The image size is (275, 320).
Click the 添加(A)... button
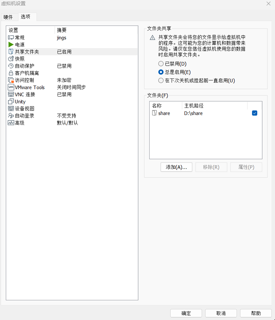click(176, 167)
